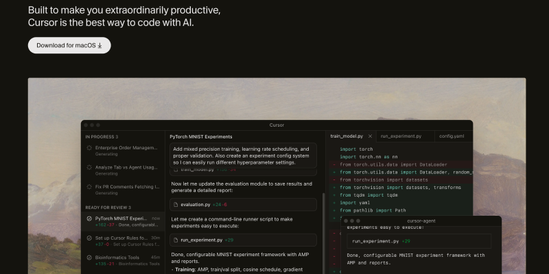Click the checkmark icon beside PyTorch MNIST Experiments sidebar item
The height and width of the screenshot is (274, 549).
click(x=89, y=219)
